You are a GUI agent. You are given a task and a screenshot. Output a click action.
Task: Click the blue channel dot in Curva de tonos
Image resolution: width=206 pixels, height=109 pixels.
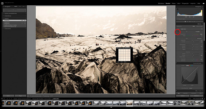192,65
